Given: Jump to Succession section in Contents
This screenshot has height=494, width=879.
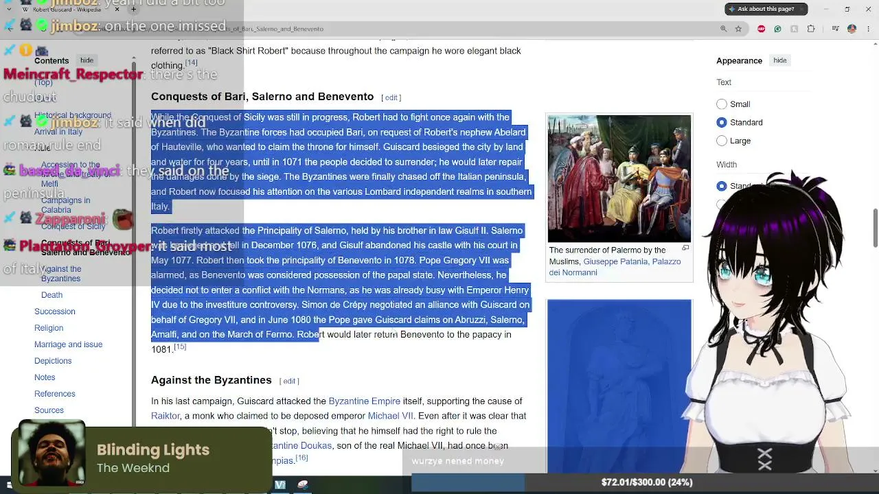Looking at the screenshot, I should click(x=55, y=311).
